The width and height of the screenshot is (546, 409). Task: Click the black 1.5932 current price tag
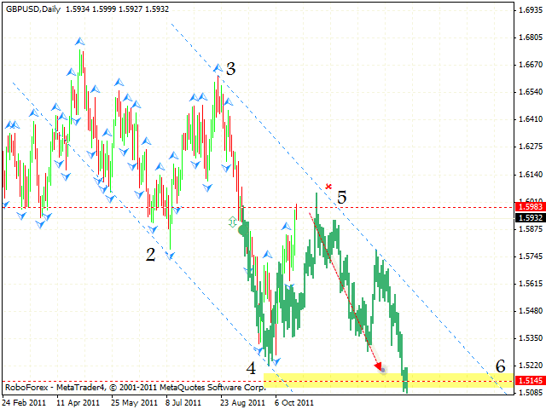(x=531, y=218)
